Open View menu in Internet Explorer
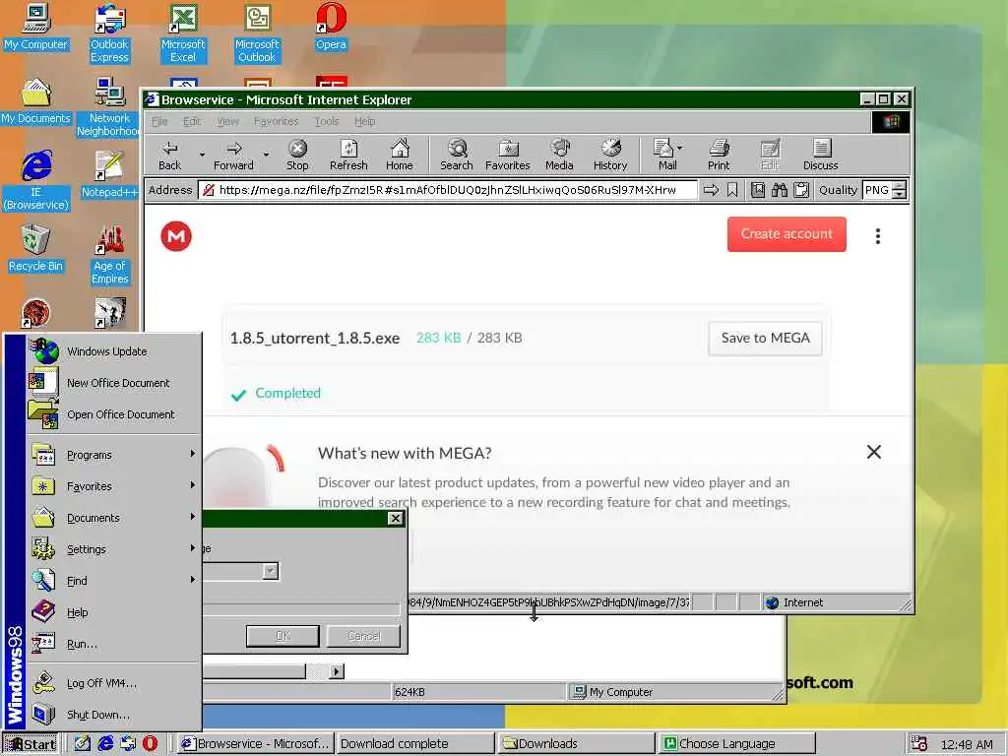Image resolution: width=1008 pixels, height=756 pixels. pyautogui.click(x=227, y=121)
